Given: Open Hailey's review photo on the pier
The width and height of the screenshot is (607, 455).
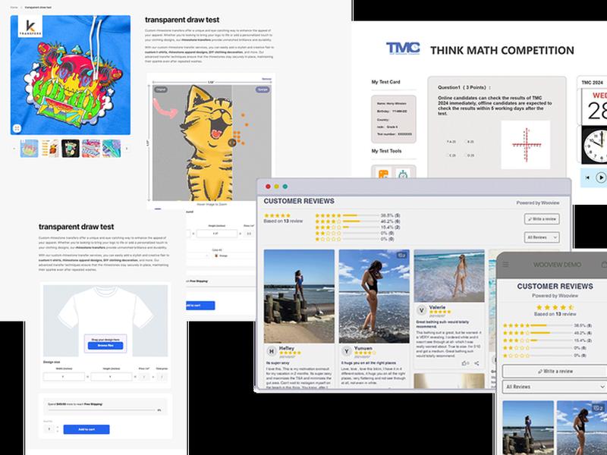Looking at the screenshot, I should (299, 297).
